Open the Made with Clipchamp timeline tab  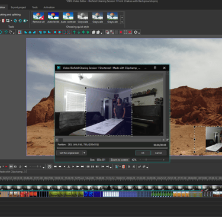coord(13,172)
